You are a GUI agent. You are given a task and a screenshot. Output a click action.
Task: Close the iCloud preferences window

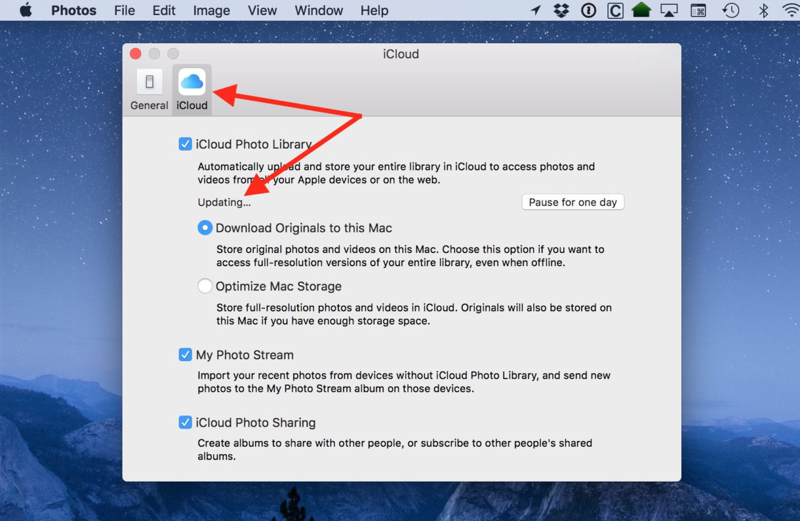tap(136, 54)
